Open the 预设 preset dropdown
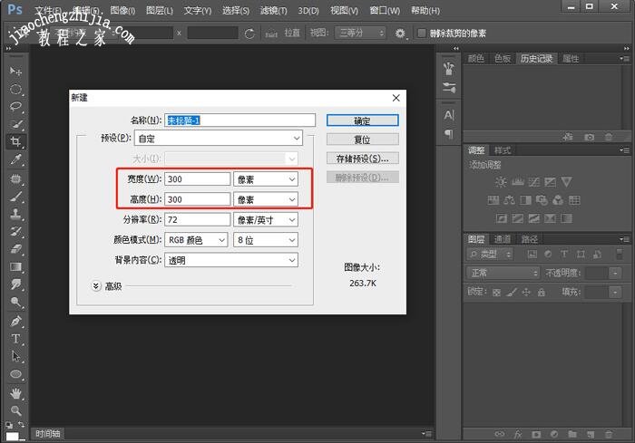Screen dimensions: 635x443 tap(218, 139)
